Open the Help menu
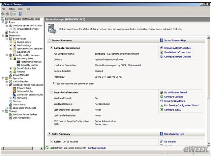The image size is (211, 158). click(28, 9)
